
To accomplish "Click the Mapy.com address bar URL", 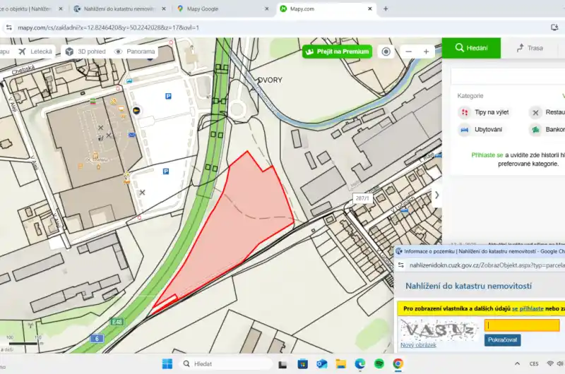I will click(108, 28).
